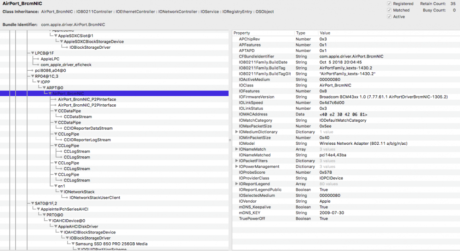Click the IOProviderClass value IOPCIDevice
This screenshot has width=460, height=251.
[x=331, y=178]
